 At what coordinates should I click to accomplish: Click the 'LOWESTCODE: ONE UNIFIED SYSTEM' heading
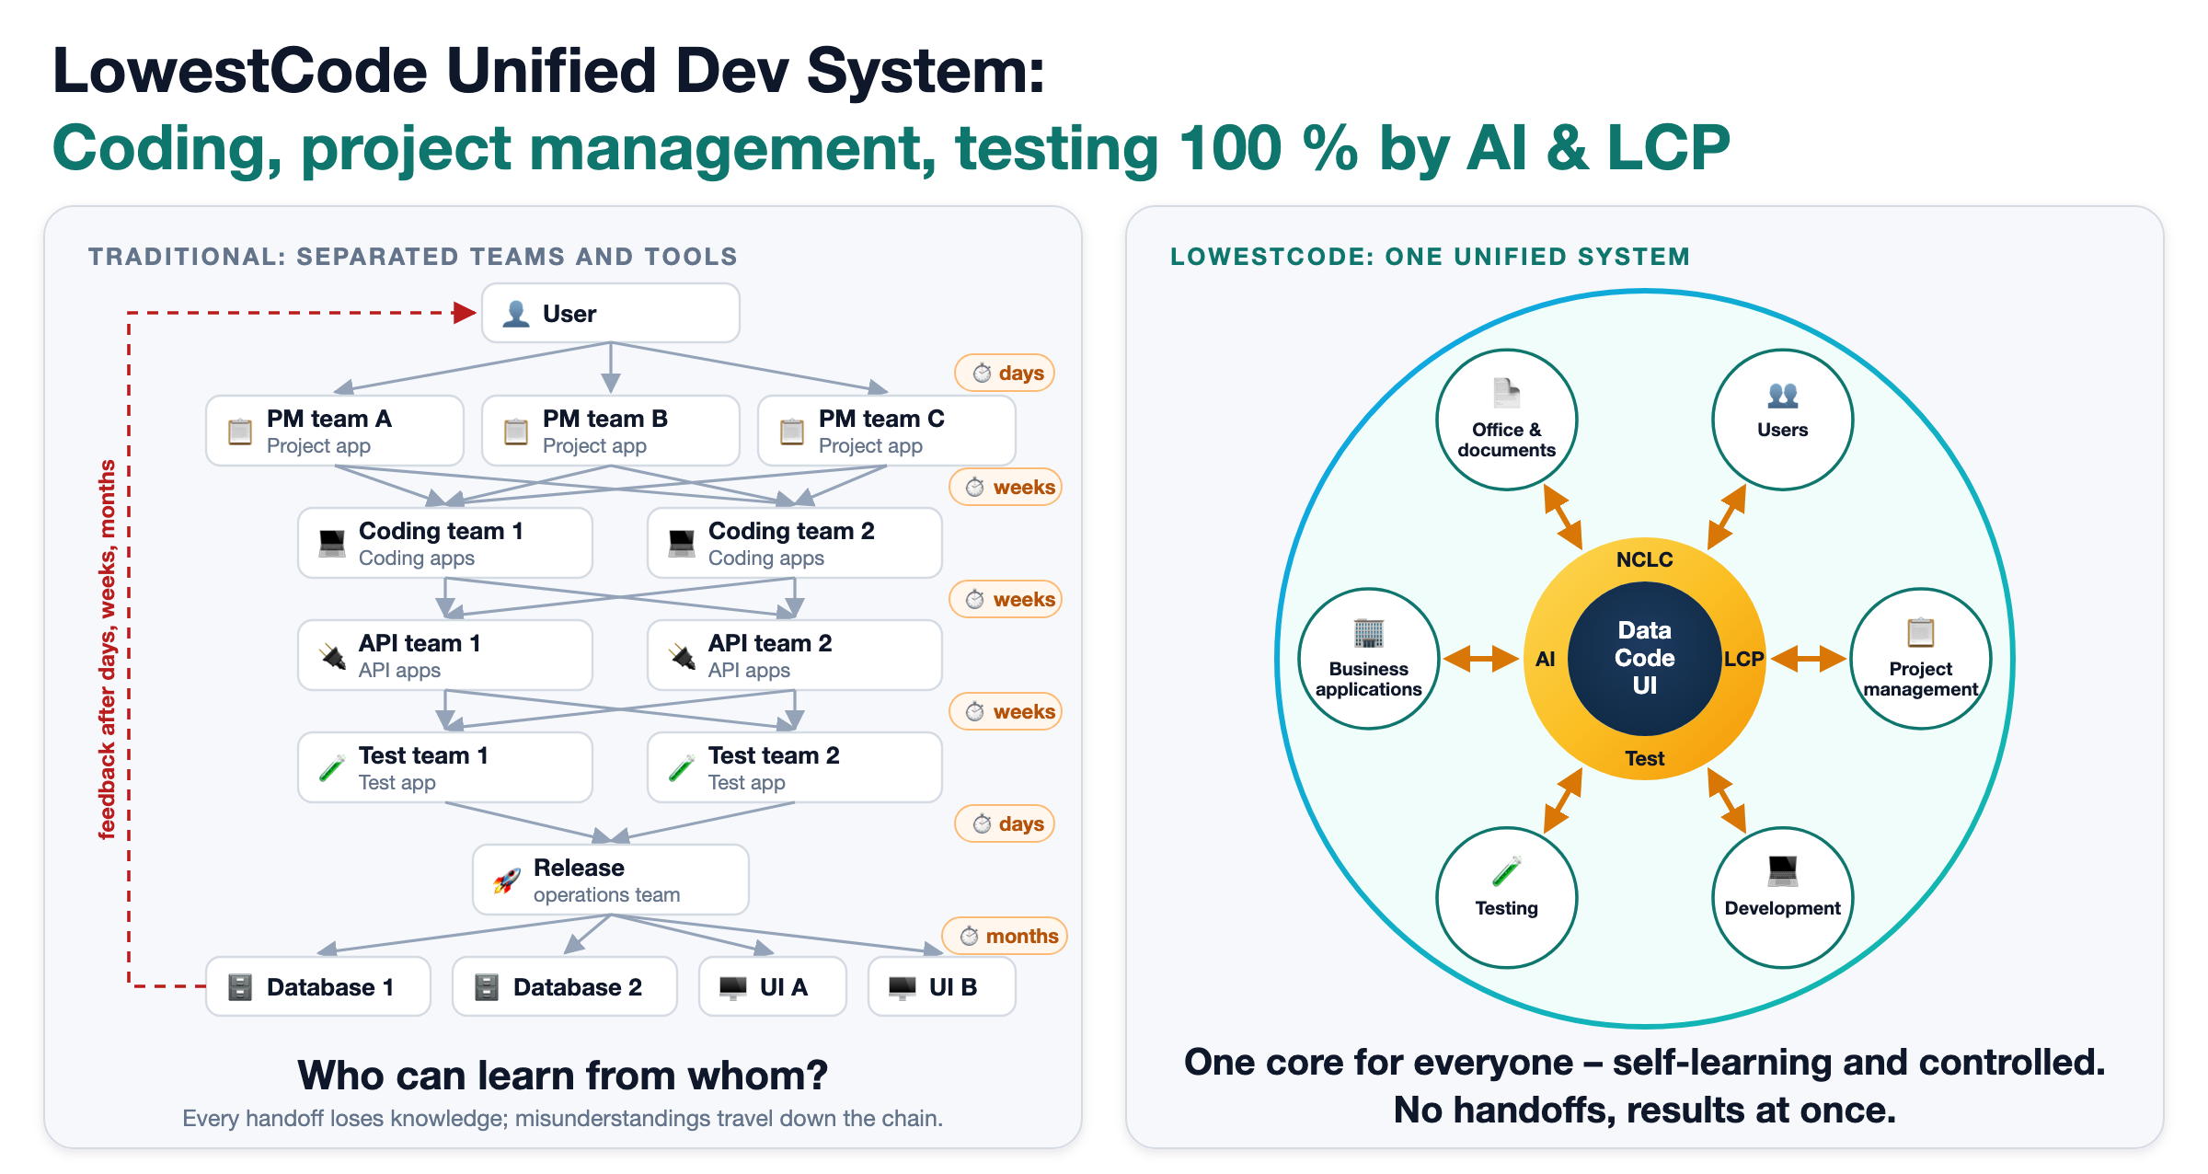(x=1431, y=257)
